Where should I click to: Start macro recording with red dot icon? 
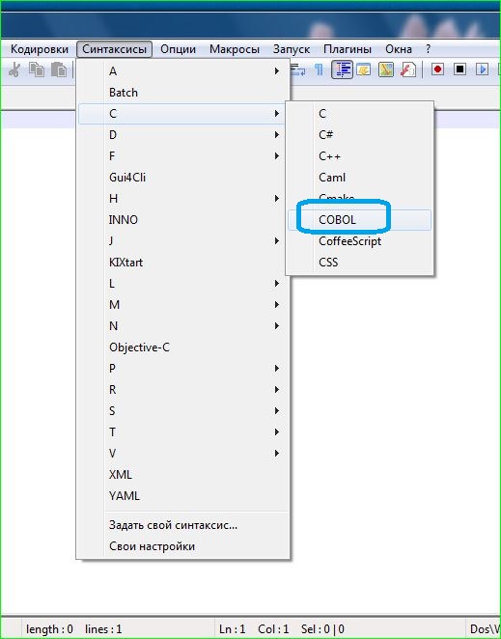click(x=438, y=69)
